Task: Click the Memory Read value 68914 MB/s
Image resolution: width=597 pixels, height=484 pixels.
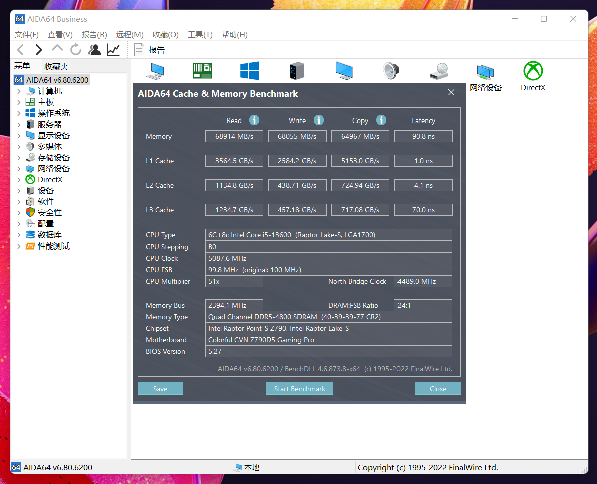Action: (234, 136)
